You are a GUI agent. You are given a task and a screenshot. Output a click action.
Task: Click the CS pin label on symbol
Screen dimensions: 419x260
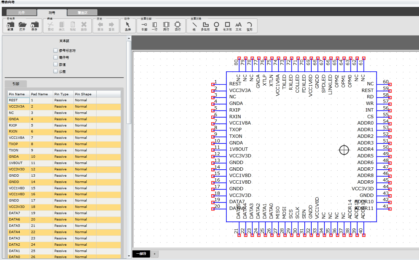coord(370,117)
